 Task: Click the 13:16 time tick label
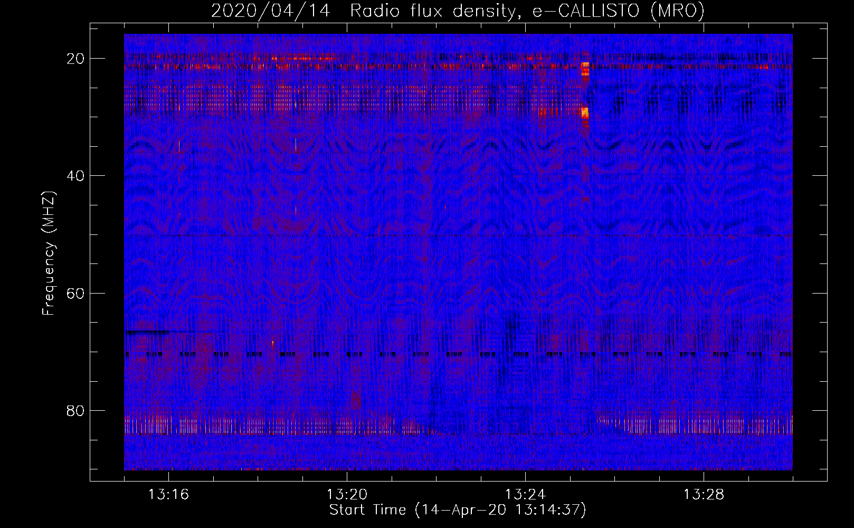click(x=168, y=495)
